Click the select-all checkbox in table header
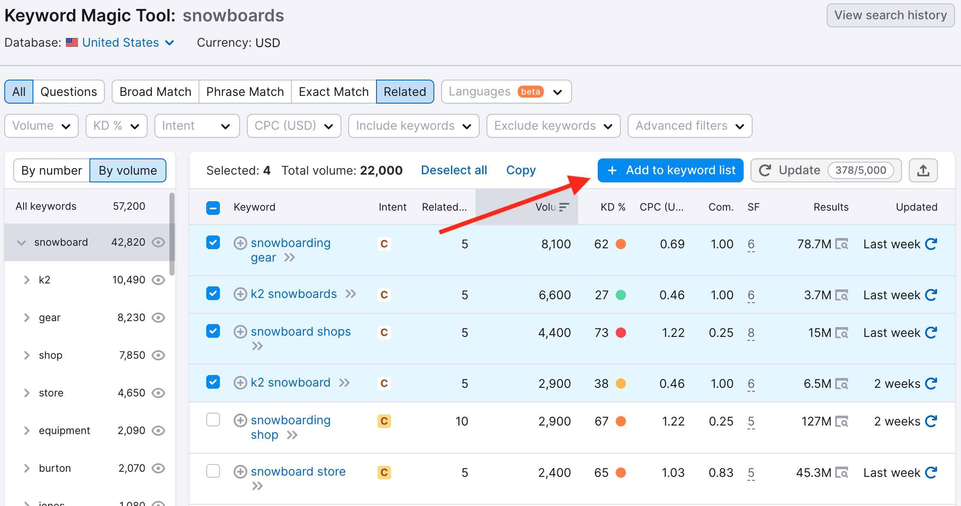Viewport: 961px width, 506px height. 213,208
